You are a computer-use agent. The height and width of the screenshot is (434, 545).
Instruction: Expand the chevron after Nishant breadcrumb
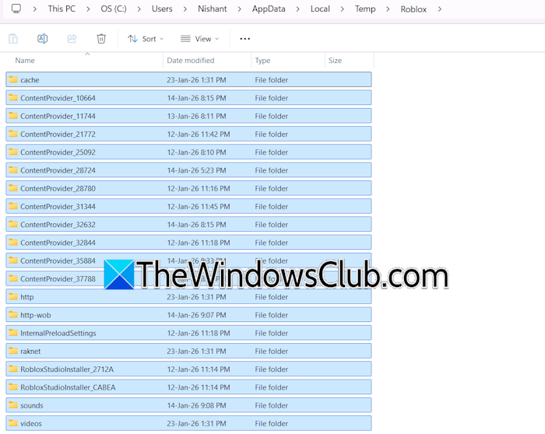[x=240, y=9]
